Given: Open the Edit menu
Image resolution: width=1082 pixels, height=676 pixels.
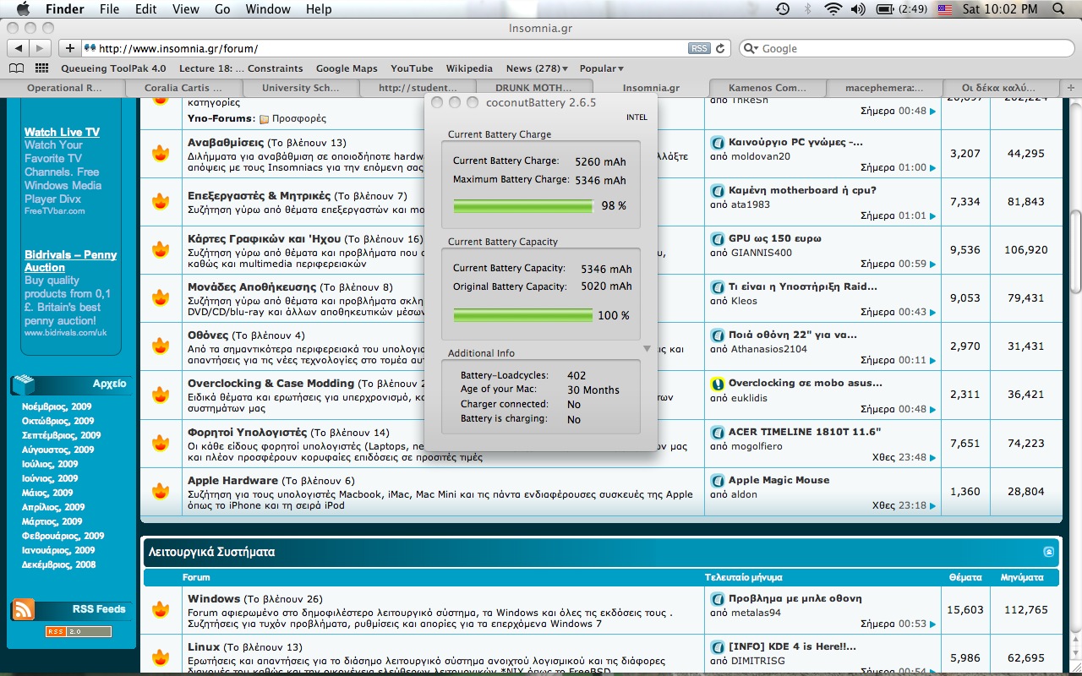Looking at the screenshot, I should 146,9.
